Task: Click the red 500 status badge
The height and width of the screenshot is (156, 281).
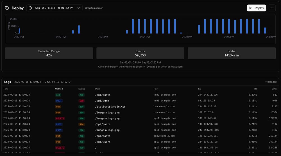Action: pos(81,101)
